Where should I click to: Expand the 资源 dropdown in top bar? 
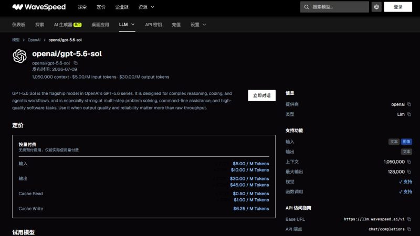[146, 7]
